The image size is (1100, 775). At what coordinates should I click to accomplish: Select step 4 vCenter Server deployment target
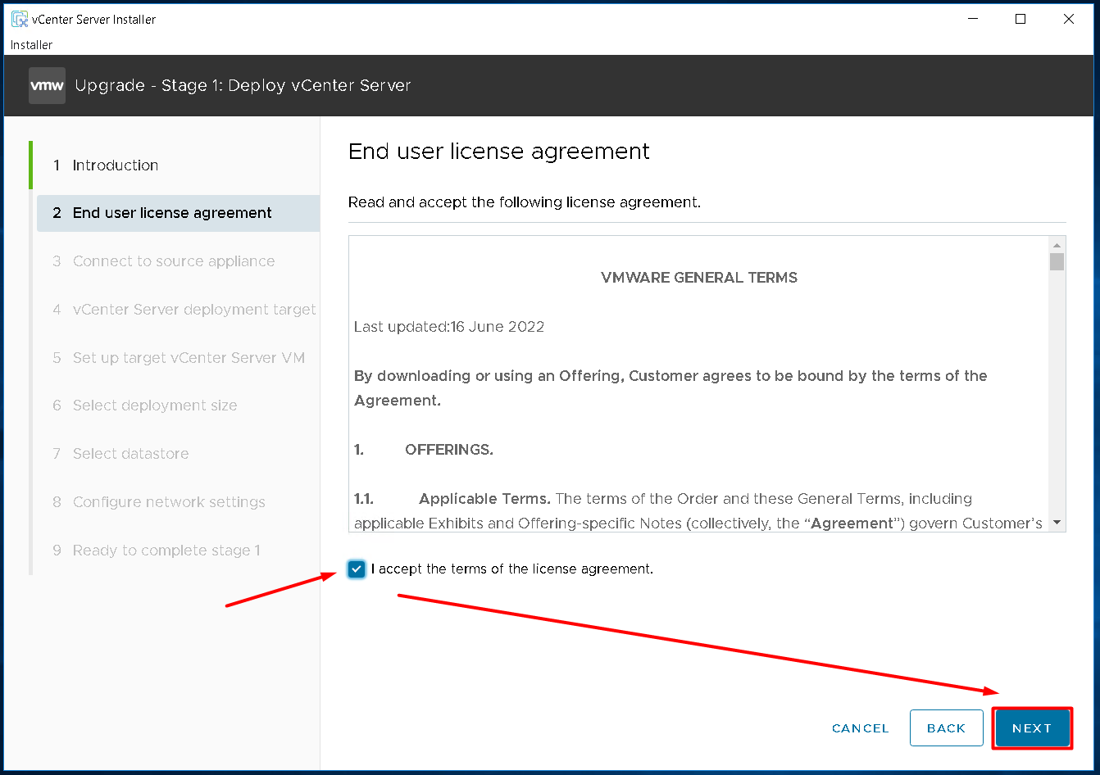178,310
